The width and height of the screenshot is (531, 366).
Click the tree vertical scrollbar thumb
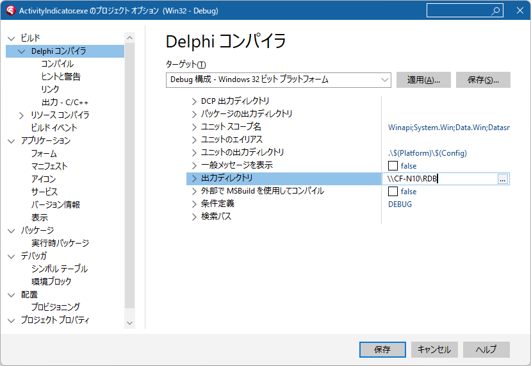(129, 176)
